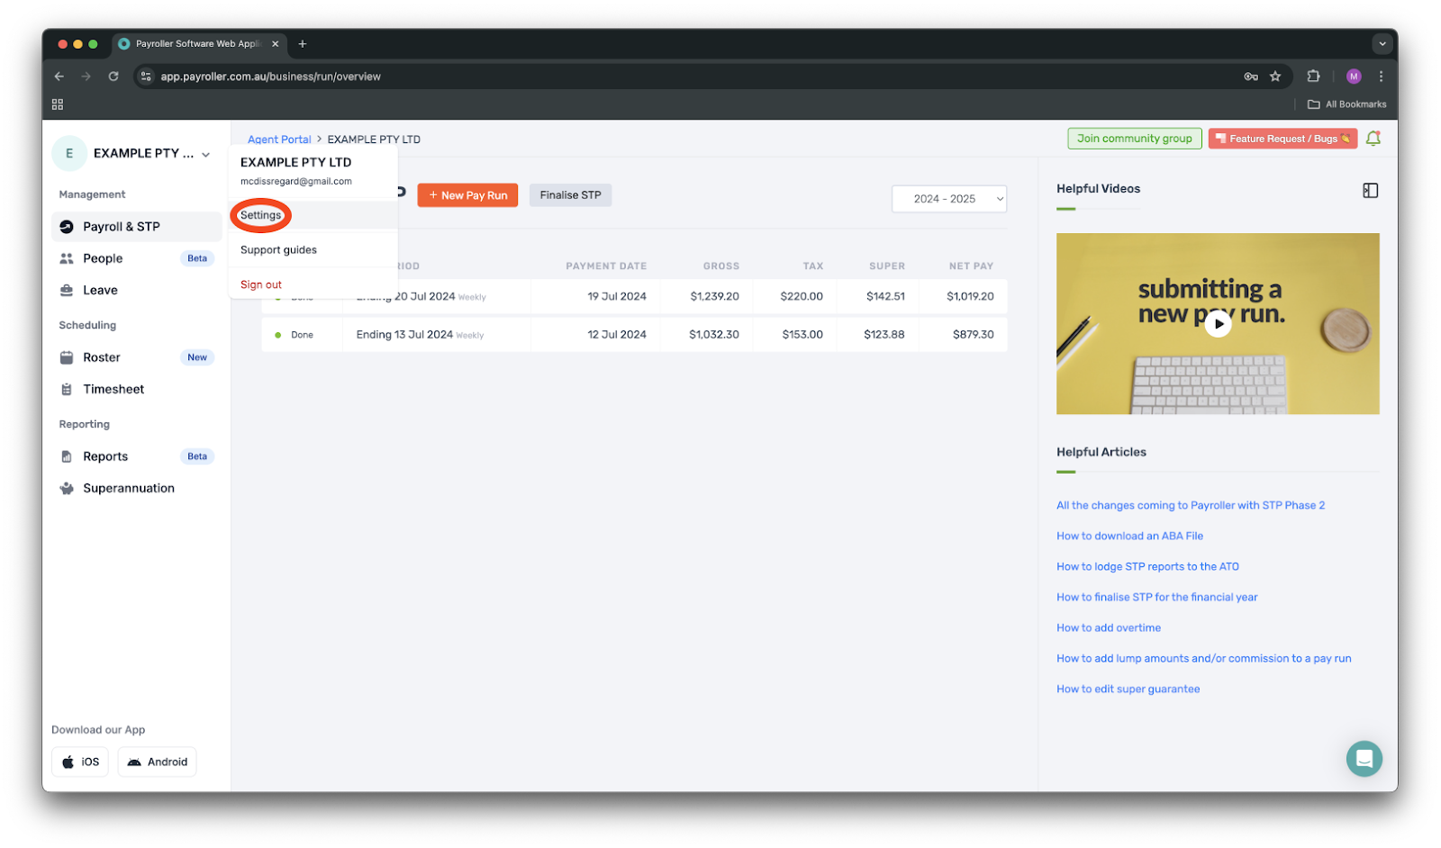The width and height of the screenshot is (1441, 848).
Task: Go to Payroll & STP in sidebar
Action: [x=136, y=227]
